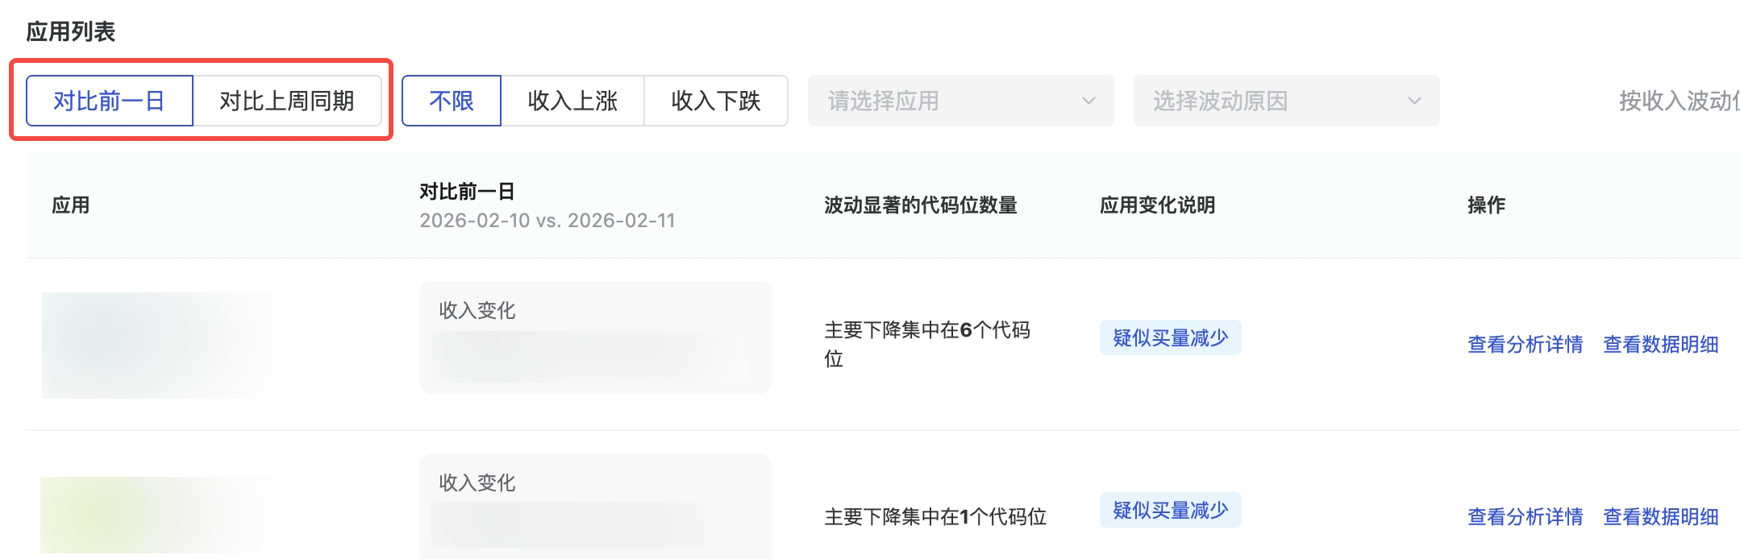Open 查看数据明细 for second app
This screenshot has height=559, width=1740.
pos(1660,517)
